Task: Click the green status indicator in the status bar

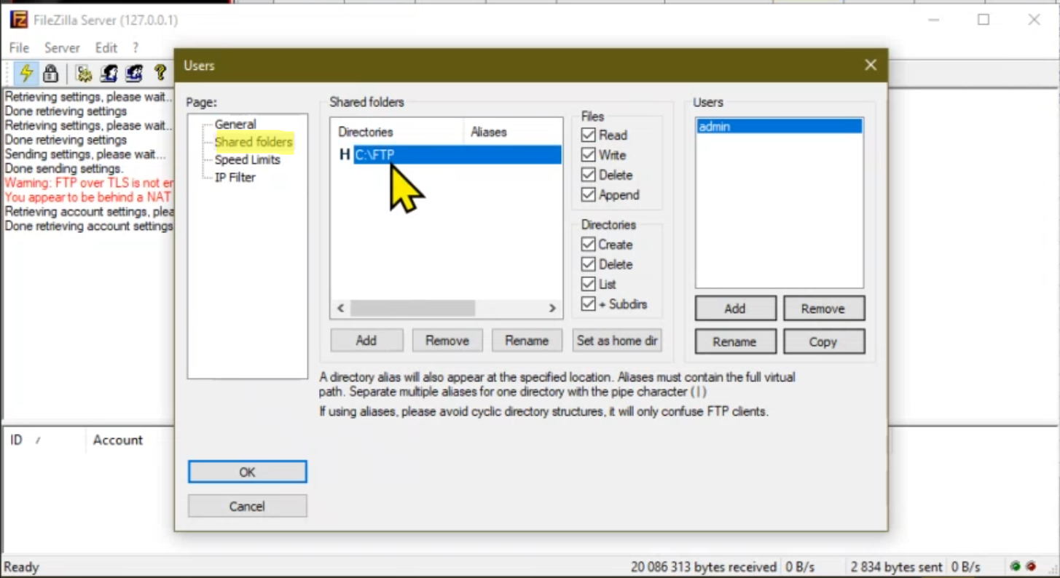Action: [1016, 566]
